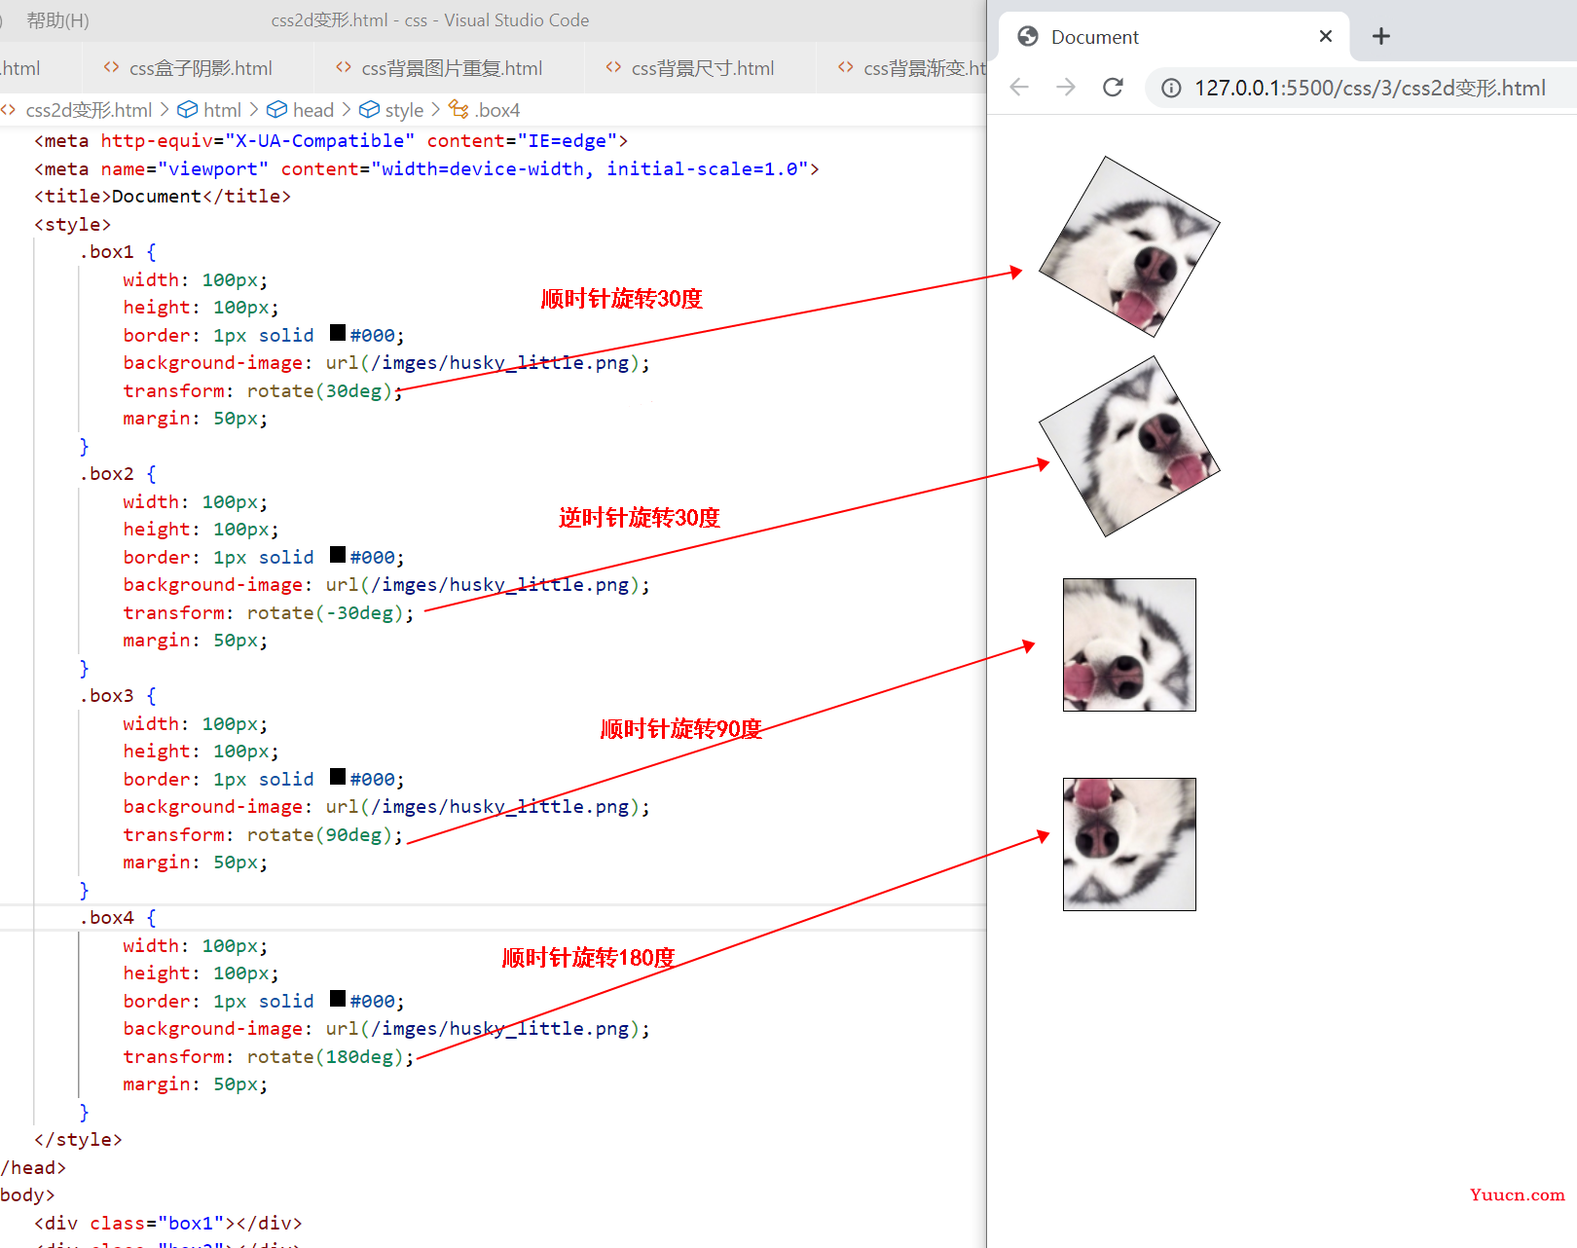Click the address bar URL field
This screenshot has width=1577, height=1248.
click(1370, 89)
